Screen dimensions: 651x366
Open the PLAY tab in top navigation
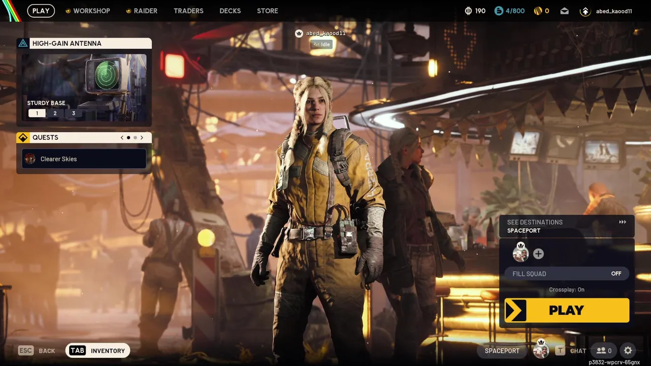click(x=41, y=11)
